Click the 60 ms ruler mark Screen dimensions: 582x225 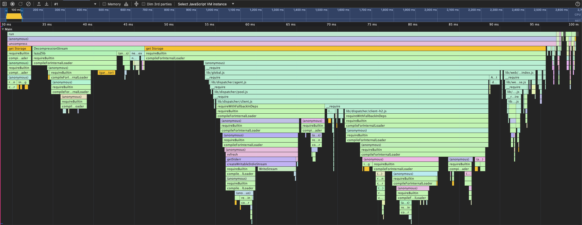250,24
